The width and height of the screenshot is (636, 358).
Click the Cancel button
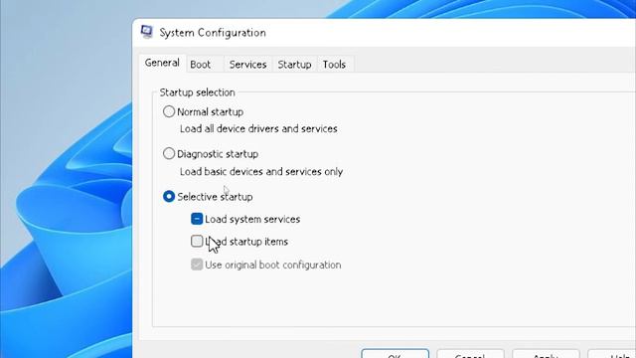tap(470, 353)
